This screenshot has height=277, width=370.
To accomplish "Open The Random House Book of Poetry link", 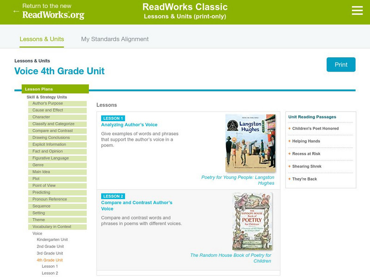I will click(230, 258).
